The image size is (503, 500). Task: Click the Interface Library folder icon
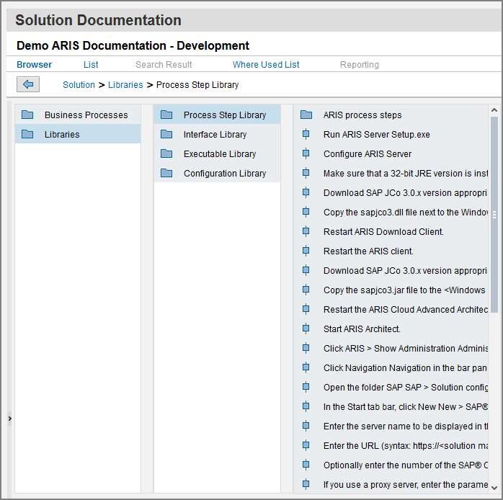tap(166, 134)
